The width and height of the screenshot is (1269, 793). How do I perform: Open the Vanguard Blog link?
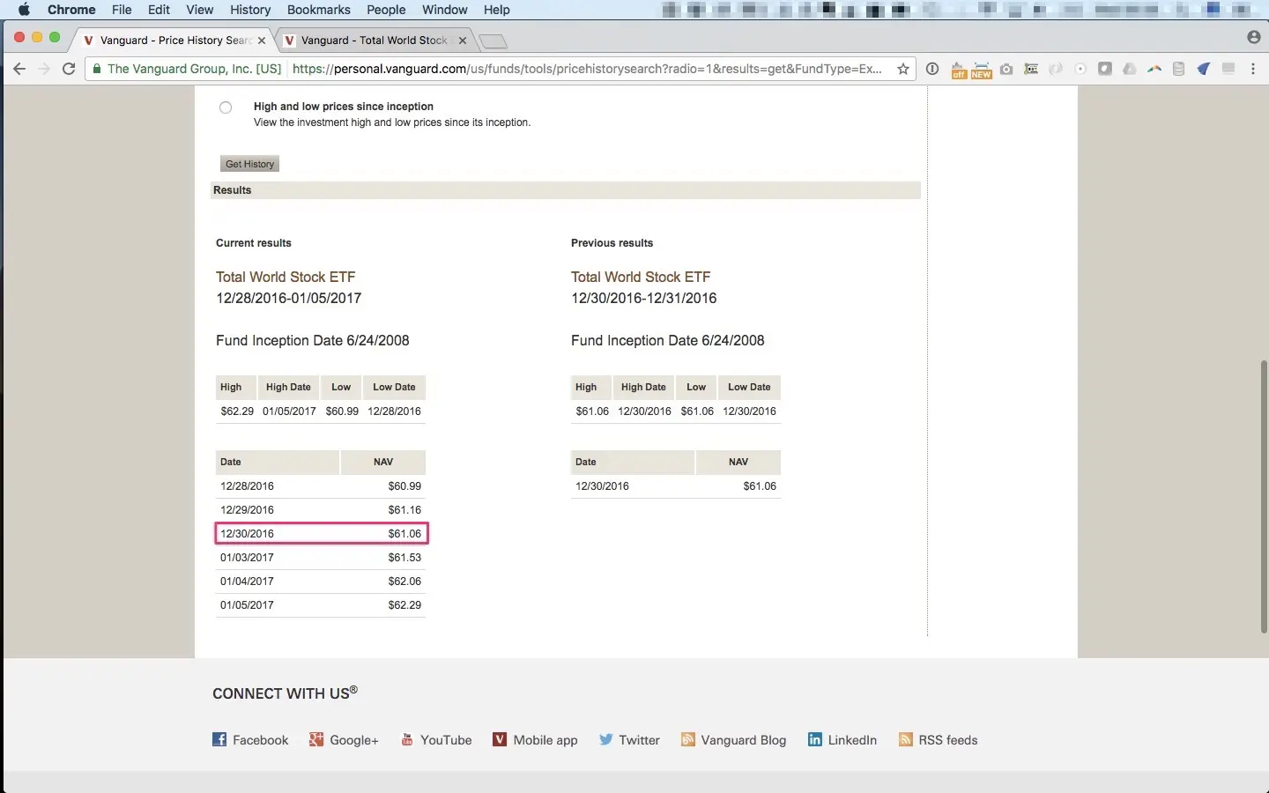point(744,740)
